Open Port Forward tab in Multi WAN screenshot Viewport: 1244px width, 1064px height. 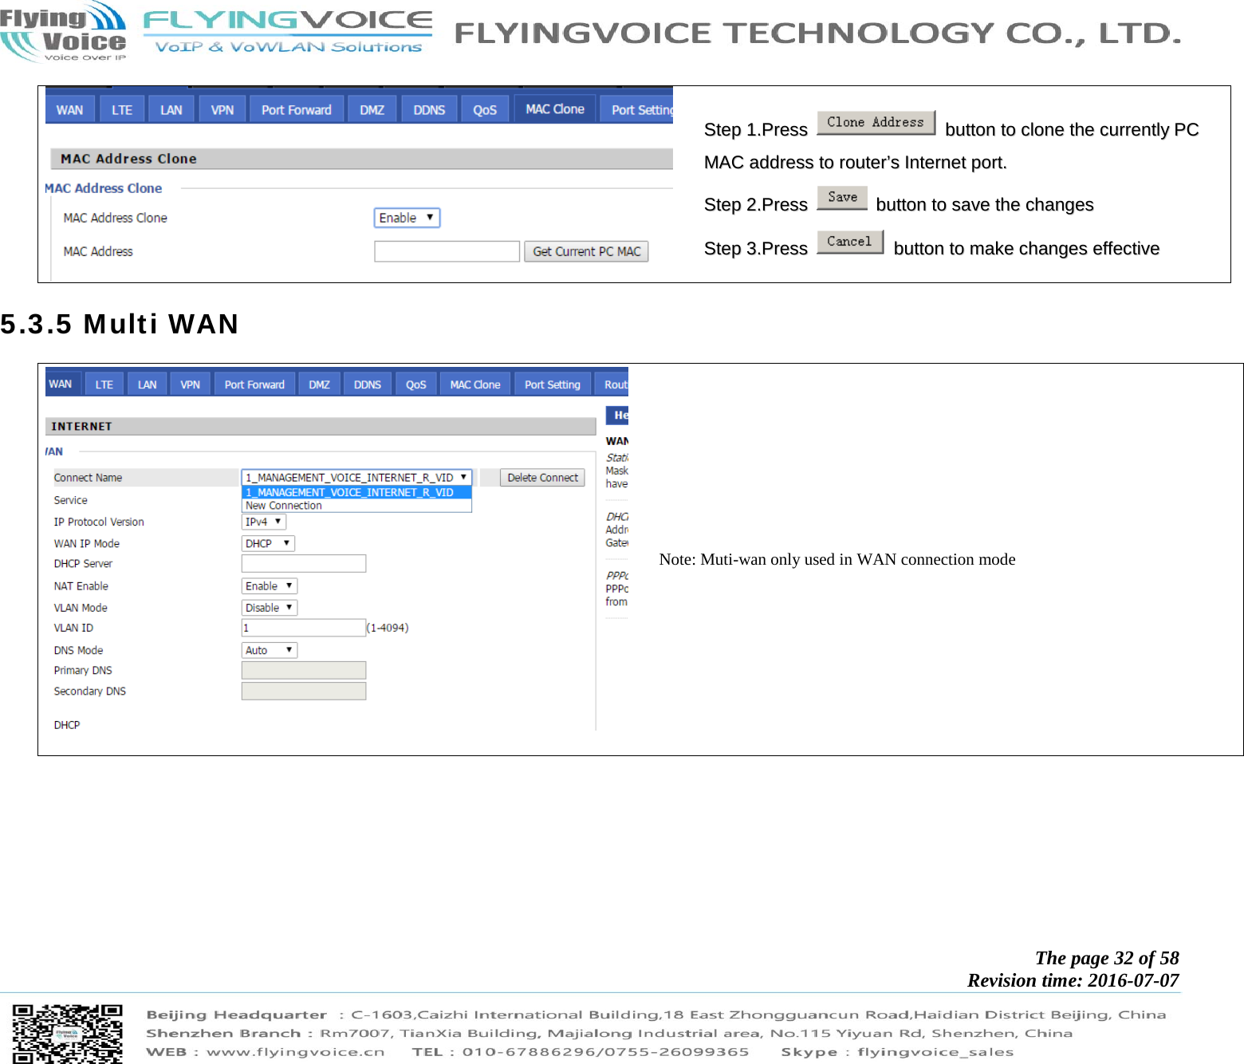click(x=254, y=384)
